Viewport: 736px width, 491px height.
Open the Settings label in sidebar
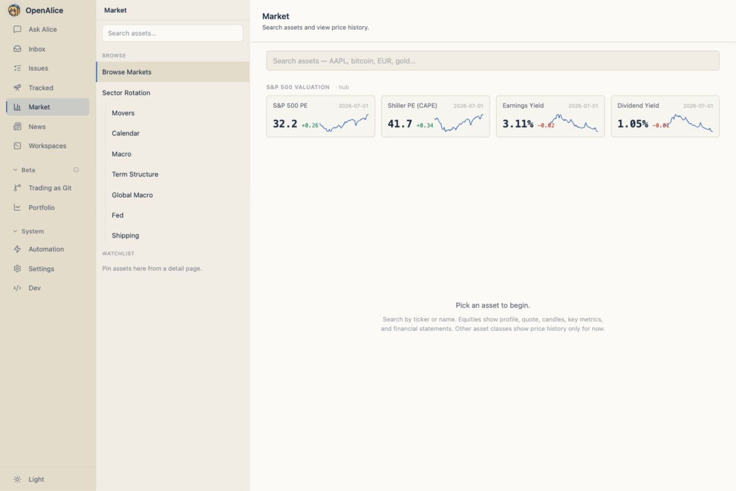point(41,269)
